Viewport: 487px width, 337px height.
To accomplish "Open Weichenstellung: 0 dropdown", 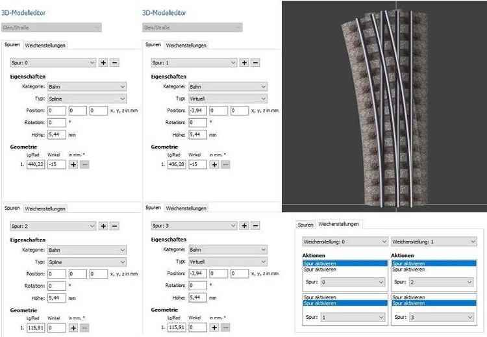I will 345,242.
